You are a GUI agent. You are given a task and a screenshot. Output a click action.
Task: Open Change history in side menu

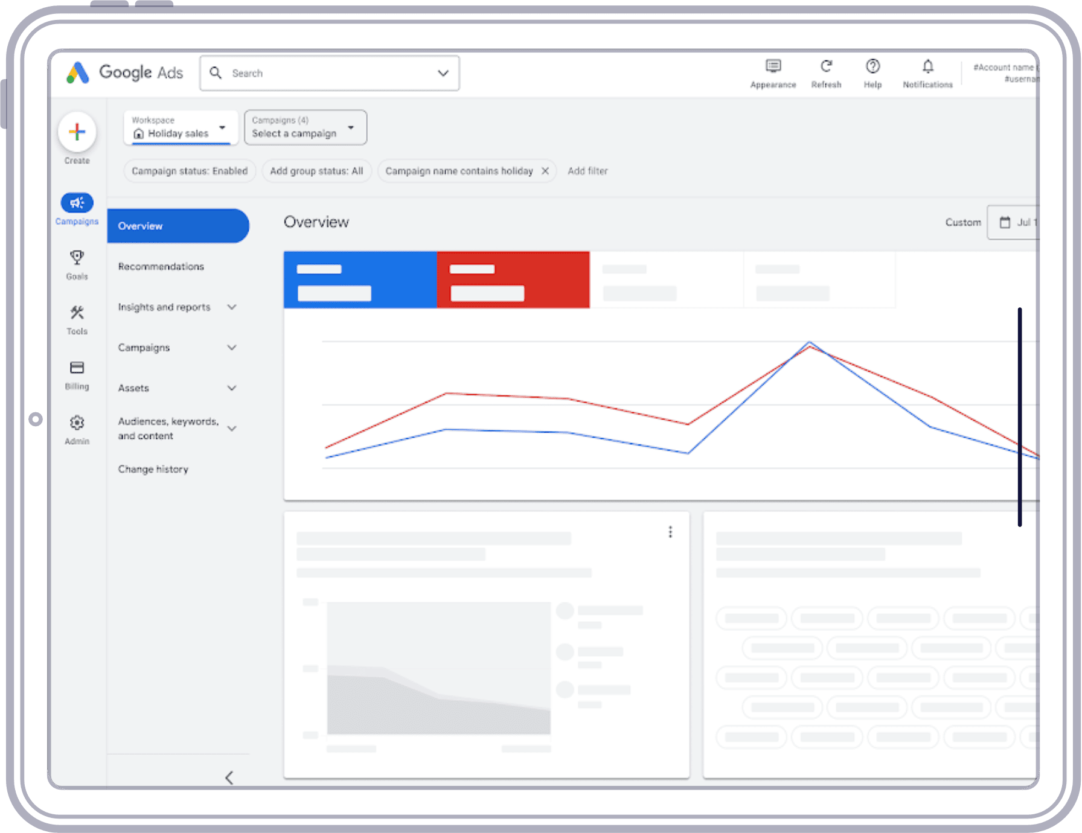153,470
